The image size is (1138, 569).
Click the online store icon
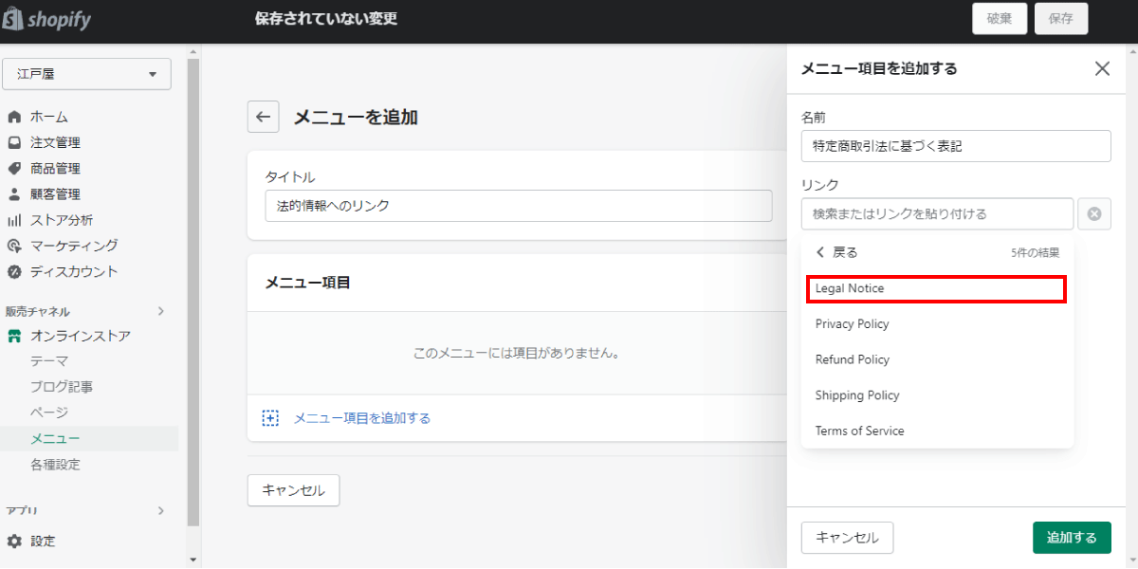[14, 335]
